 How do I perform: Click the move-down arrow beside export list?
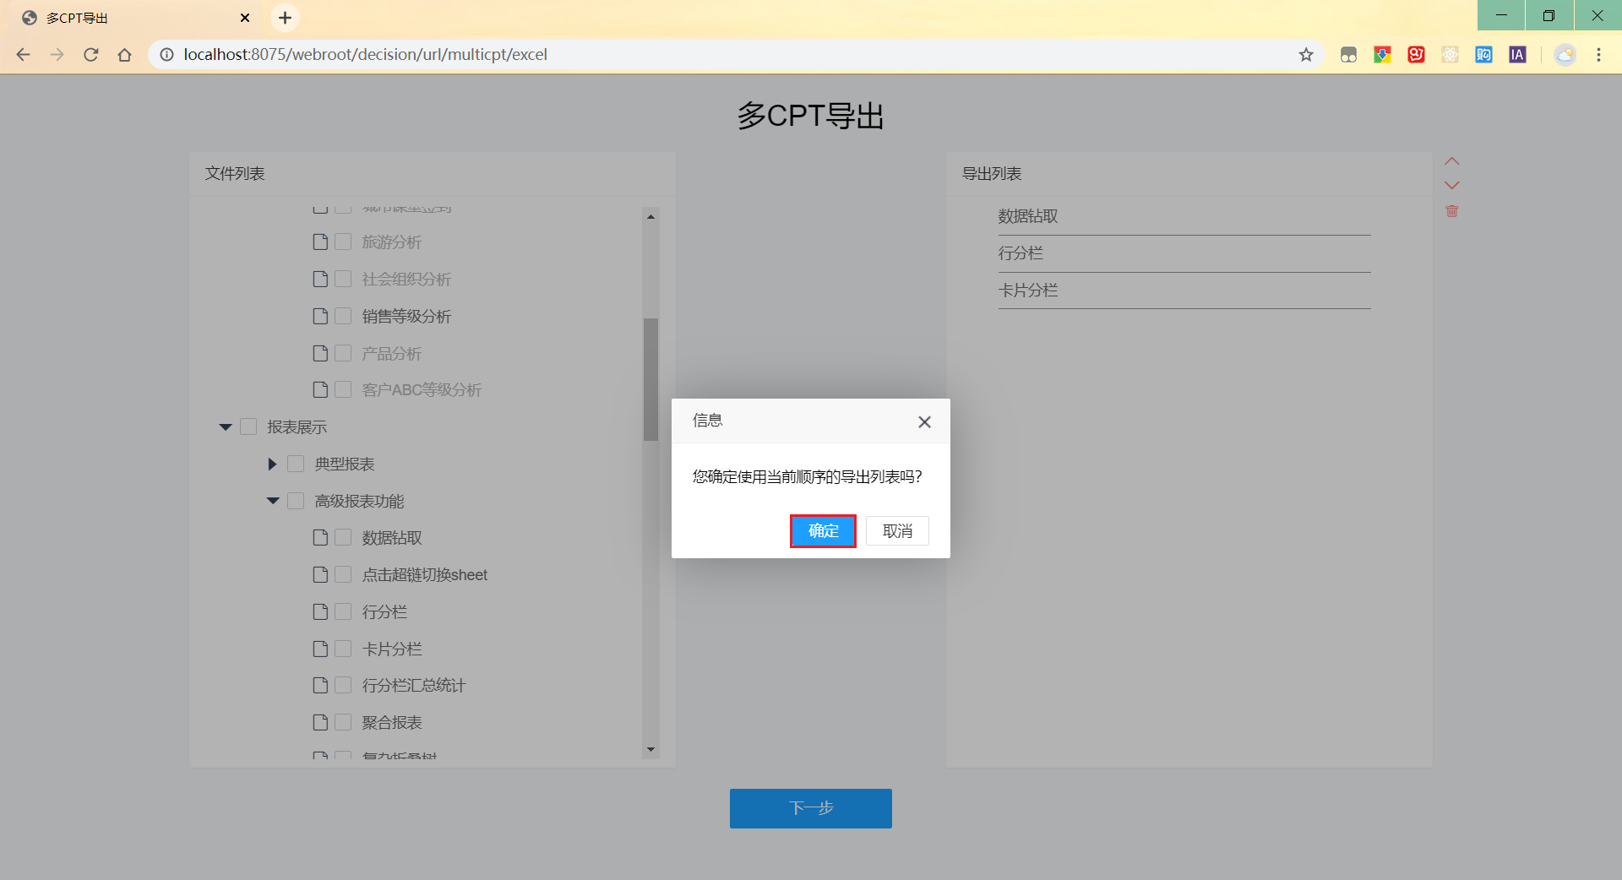click(x=1451, y=185)
